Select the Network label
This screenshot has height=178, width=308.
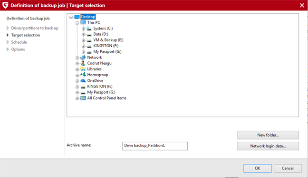tap(95, 58)
